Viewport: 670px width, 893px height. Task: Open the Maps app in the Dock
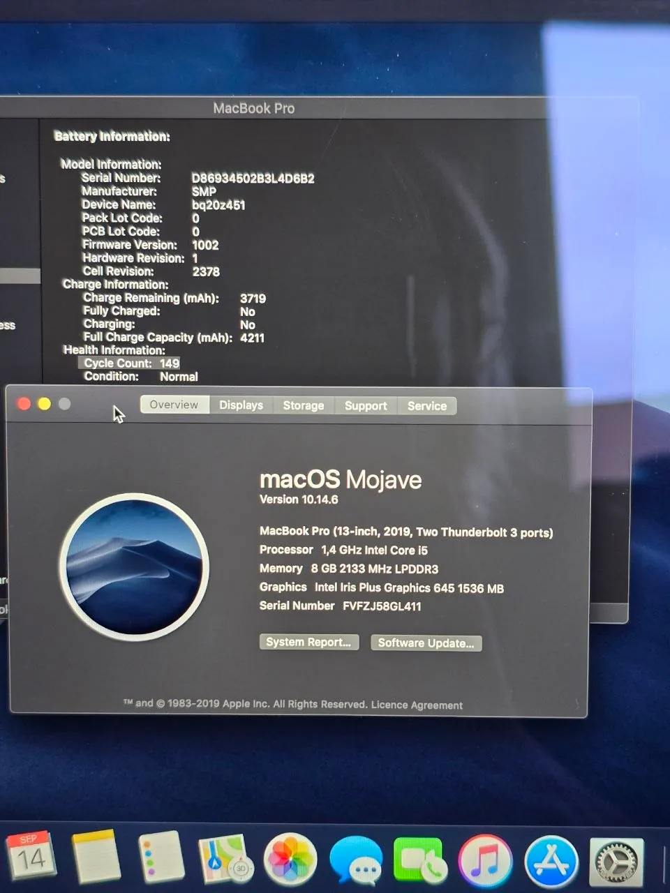pyautogui.click(x=225, y=859)
